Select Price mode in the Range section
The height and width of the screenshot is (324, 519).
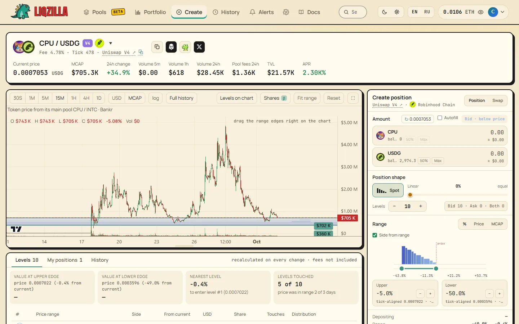479,224
